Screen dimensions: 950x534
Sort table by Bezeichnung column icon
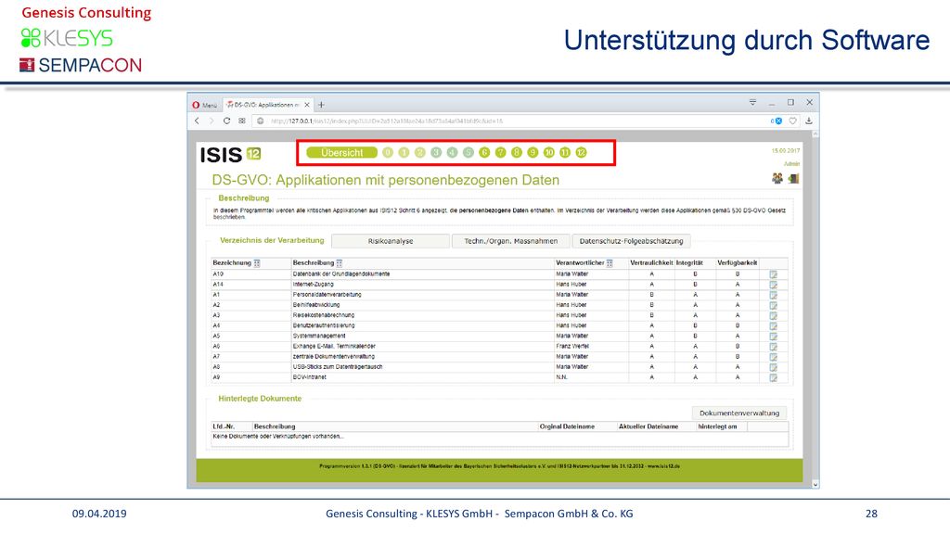[x=257, y=263]
